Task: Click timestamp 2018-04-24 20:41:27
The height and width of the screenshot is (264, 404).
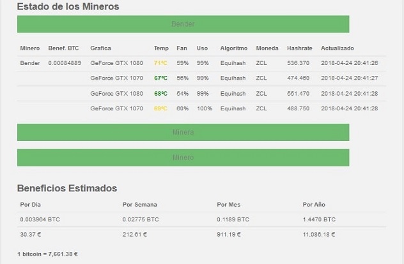Action: pos(350,78)
